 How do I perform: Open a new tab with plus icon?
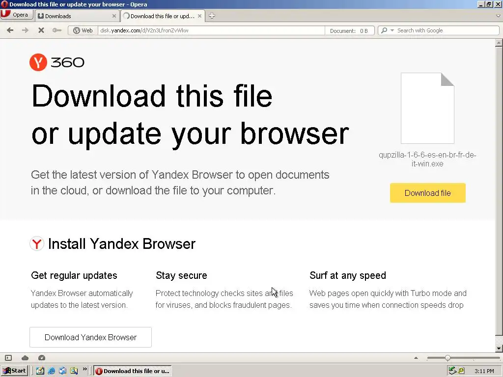[x=212, y=16]
